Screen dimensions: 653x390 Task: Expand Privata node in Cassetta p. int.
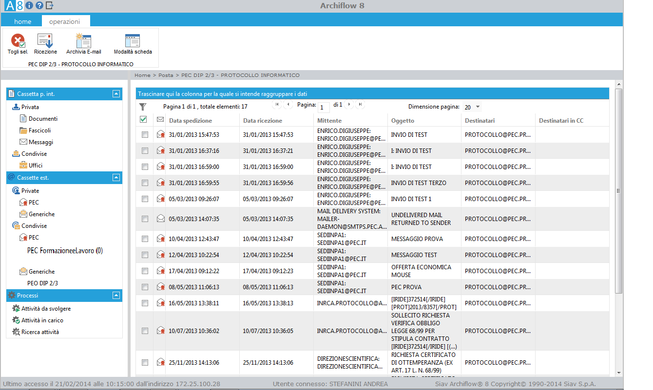(x=26, y=107)
